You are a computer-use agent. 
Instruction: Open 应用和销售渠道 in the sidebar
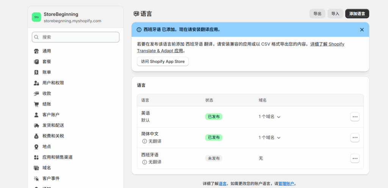(x=57, y=157)
